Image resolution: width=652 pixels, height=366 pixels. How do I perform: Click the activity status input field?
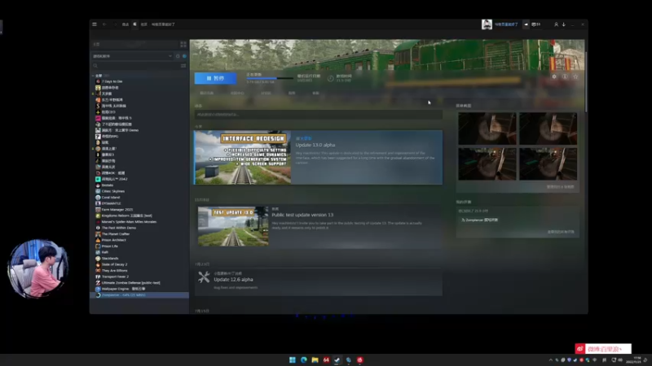318,115
